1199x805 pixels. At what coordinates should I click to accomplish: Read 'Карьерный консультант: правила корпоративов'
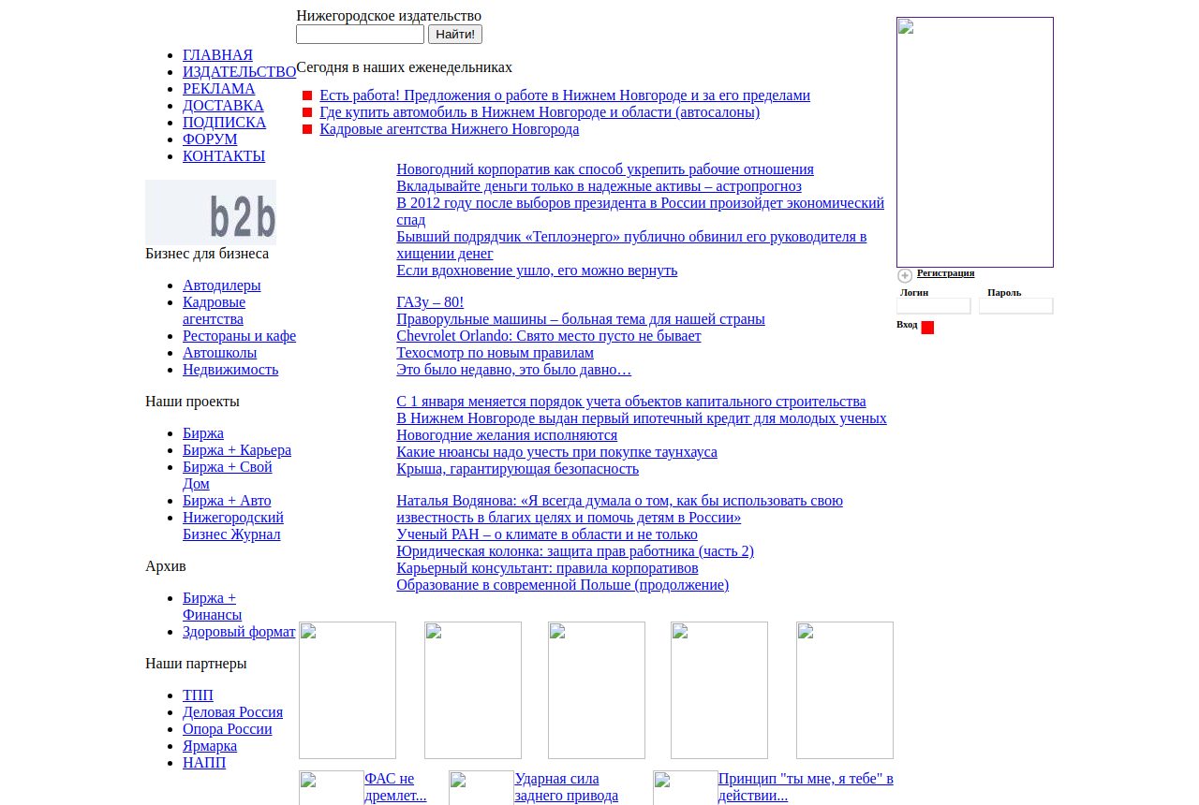pyautogui.click(x=547, y=568)
